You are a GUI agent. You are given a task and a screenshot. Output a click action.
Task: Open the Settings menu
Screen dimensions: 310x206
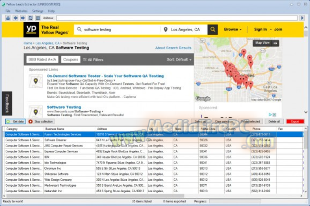click(x=37, y=11)
